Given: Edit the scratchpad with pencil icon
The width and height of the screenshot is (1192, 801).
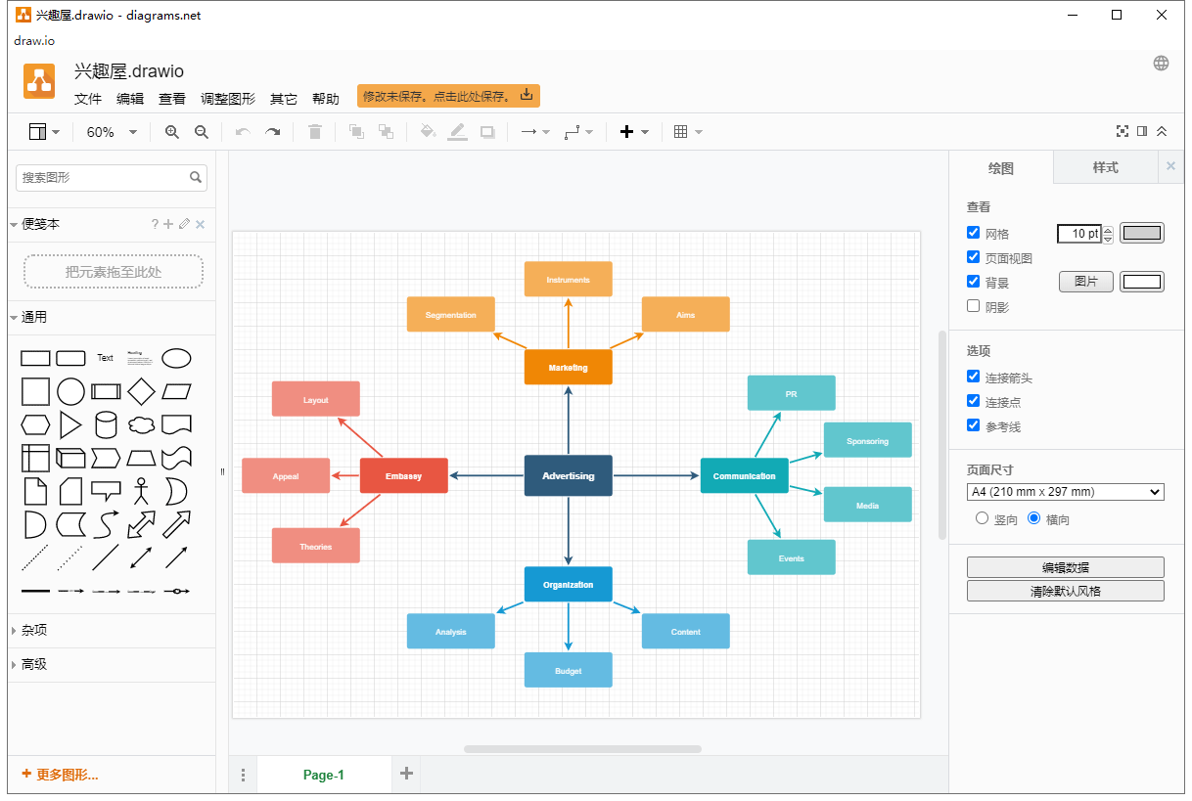Looking at the screenshot, I should (x=184, y=224).
